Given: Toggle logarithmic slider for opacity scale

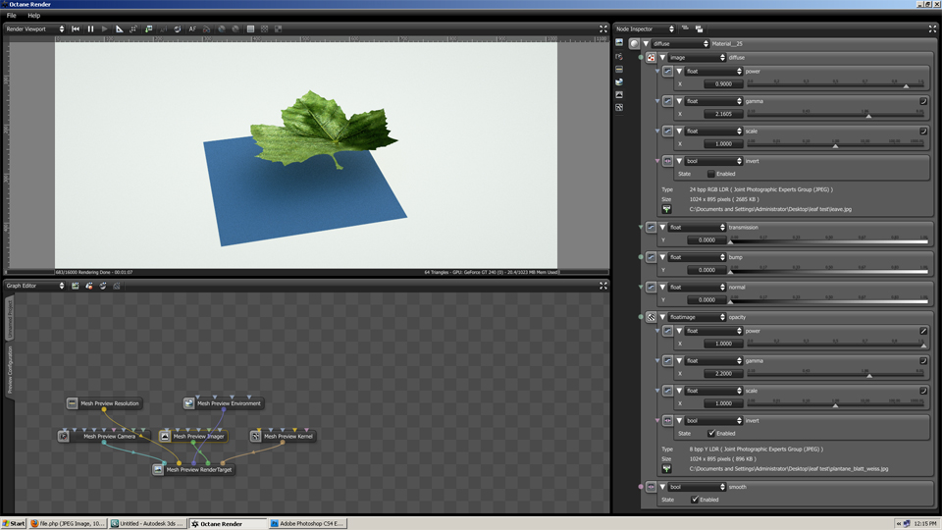Looking at the screenshot, I should coord(923,391).
